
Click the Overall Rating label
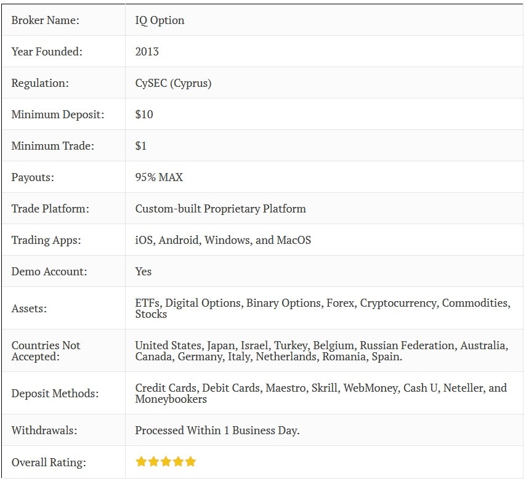(x=49, y=463)
